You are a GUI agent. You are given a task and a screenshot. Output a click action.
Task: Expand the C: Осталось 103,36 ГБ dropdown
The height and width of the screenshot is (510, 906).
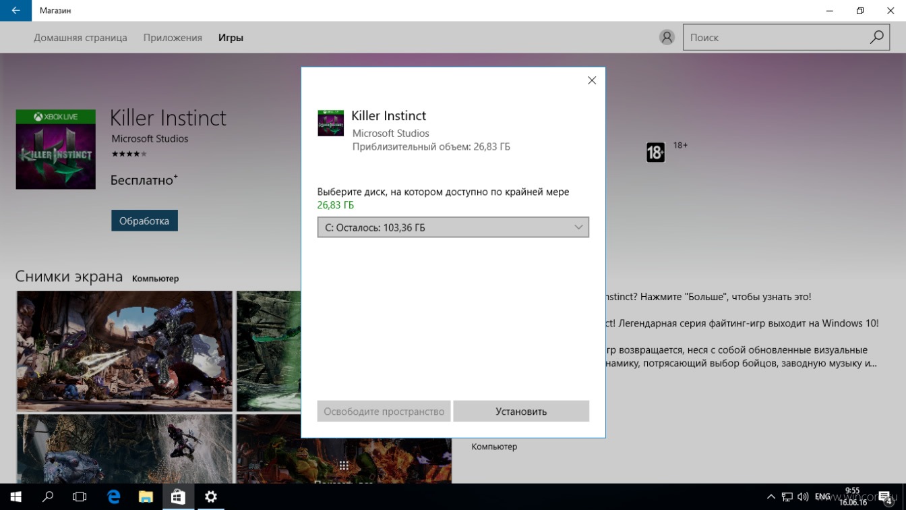coord(453,227)
